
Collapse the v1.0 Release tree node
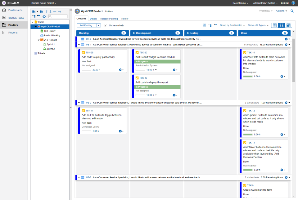tap(39, 40)
